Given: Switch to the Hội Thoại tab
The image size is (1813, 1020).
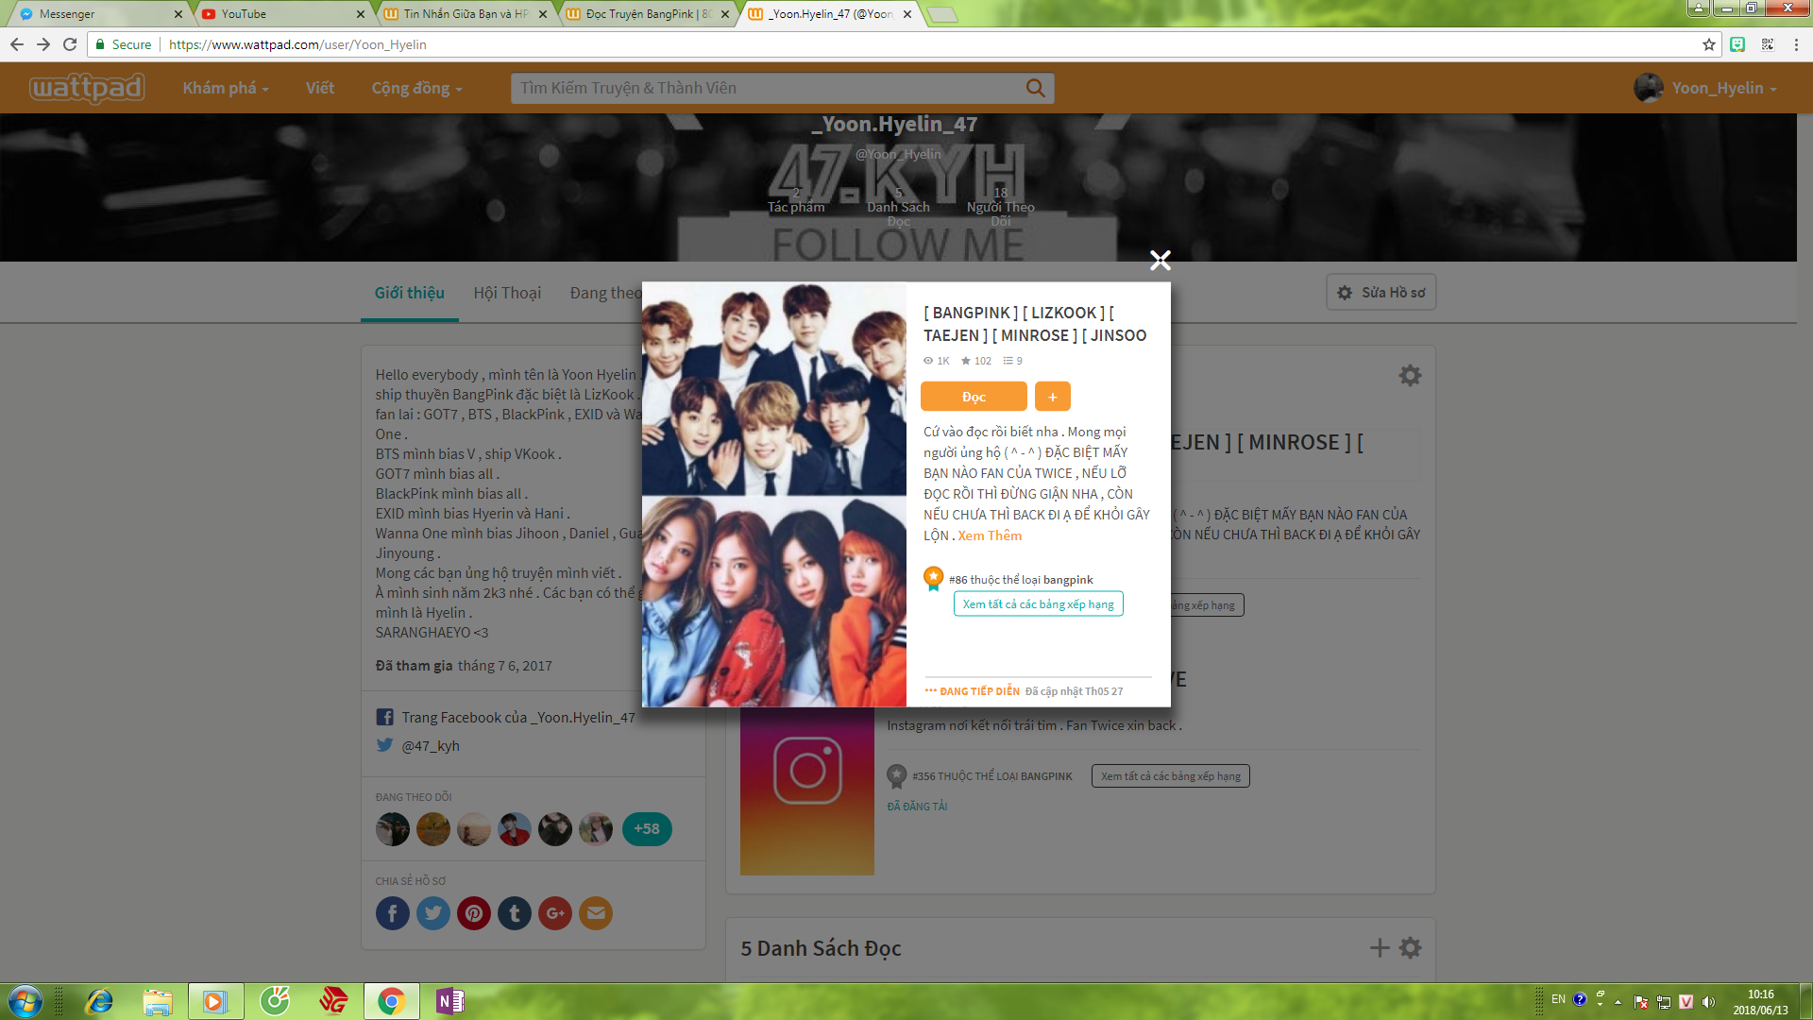Looking at the screenshot, I should 507,293.
